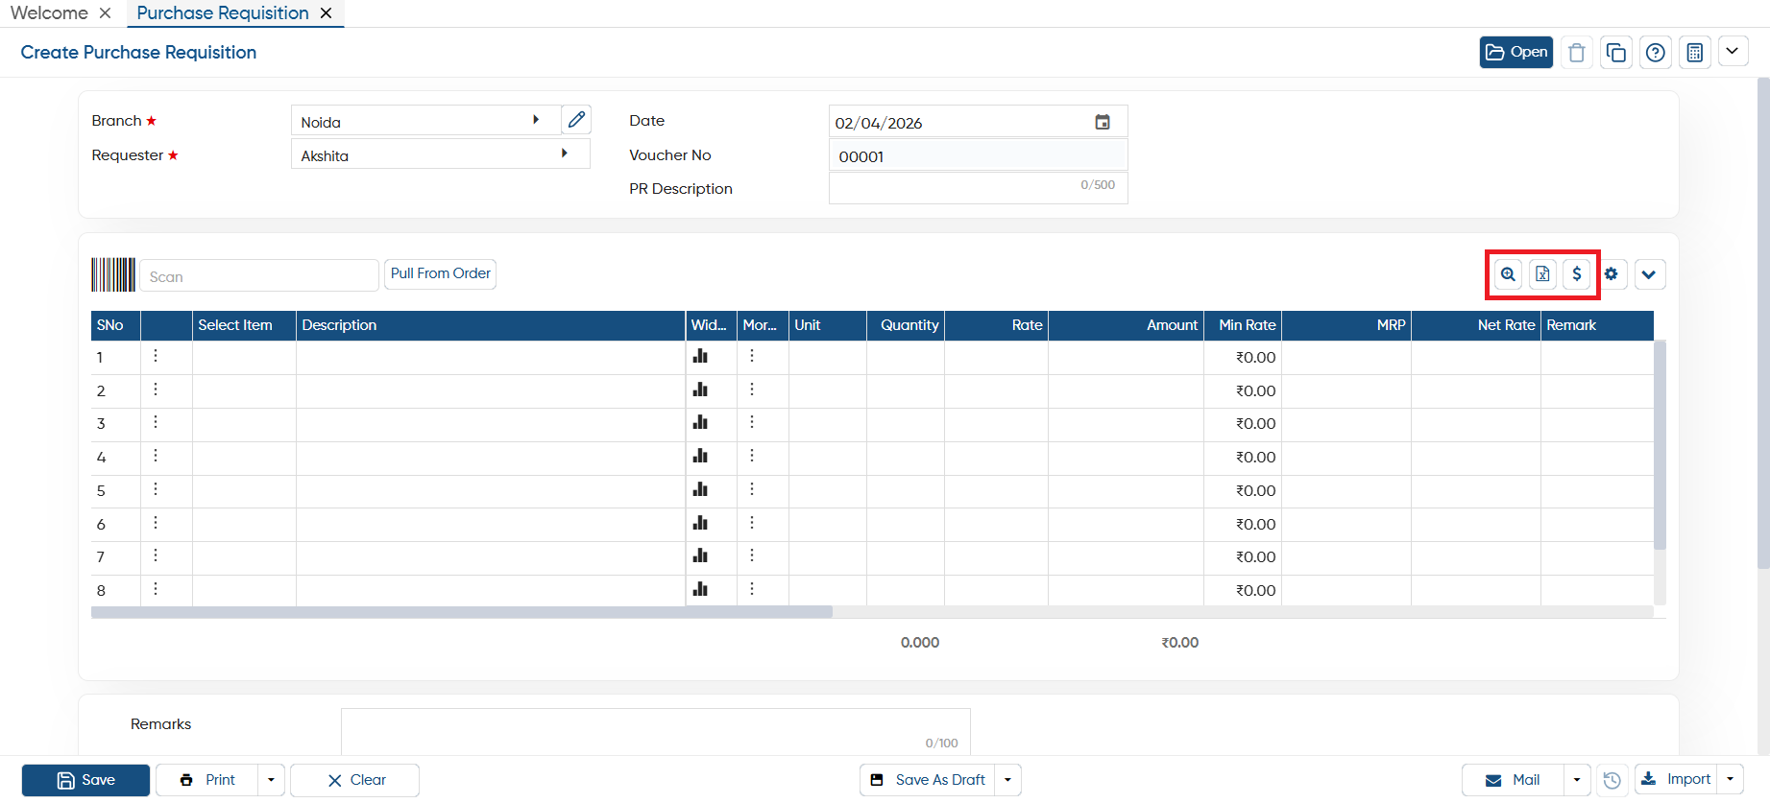Expand the Branch dropdown showing Noida
Screen dimensions: 1770x803
coord(536,120)
